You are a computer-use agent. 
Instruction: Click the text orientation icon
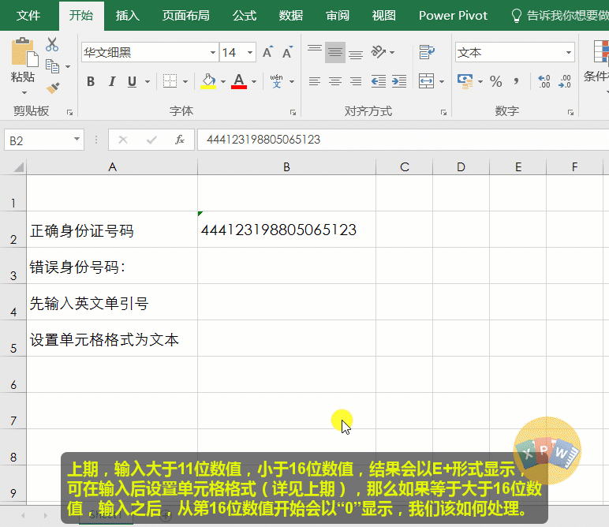point(379,52)
